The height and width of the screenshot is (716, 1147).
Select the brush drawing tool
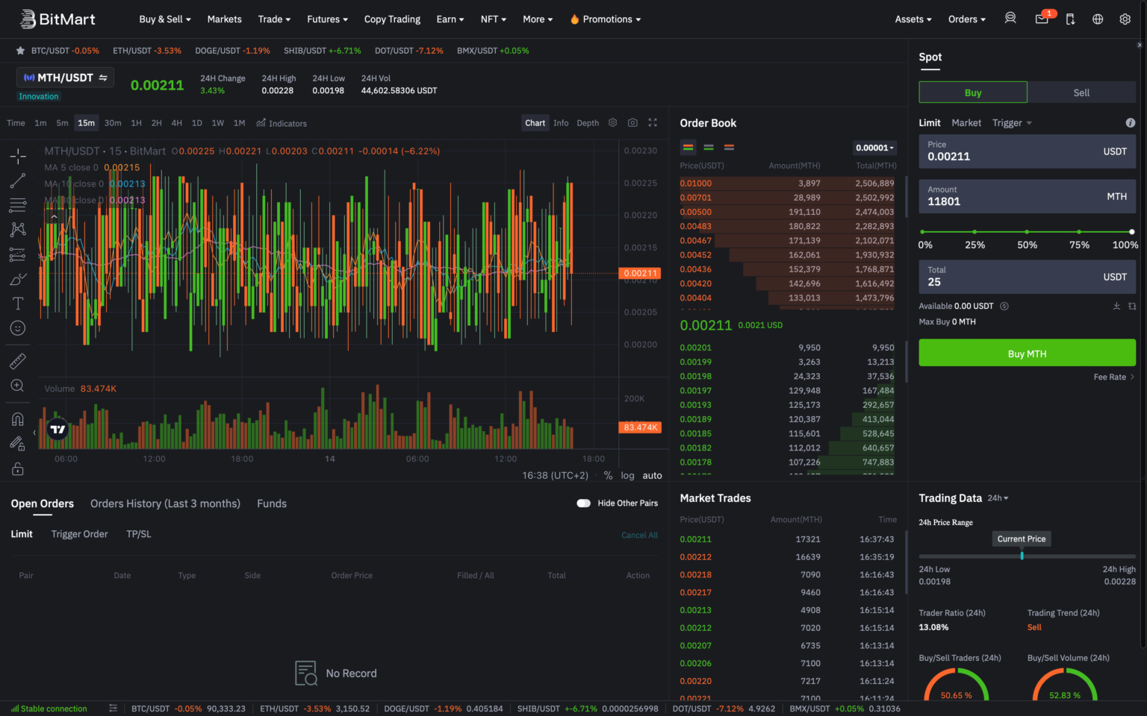[18, 279]
